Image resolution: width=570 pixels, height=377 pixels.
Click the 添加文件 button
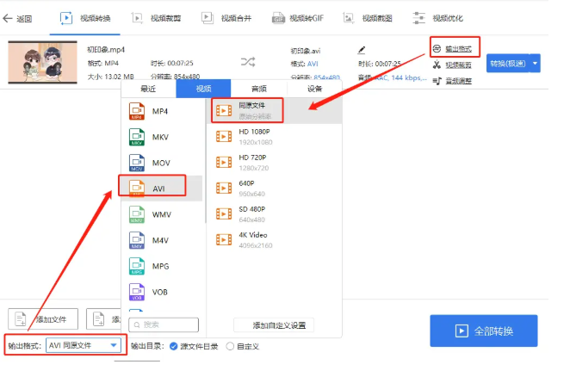43,319
